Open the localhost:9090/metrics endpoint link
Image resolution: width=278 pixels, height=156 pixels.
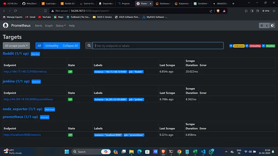click(x=22, y=135)
